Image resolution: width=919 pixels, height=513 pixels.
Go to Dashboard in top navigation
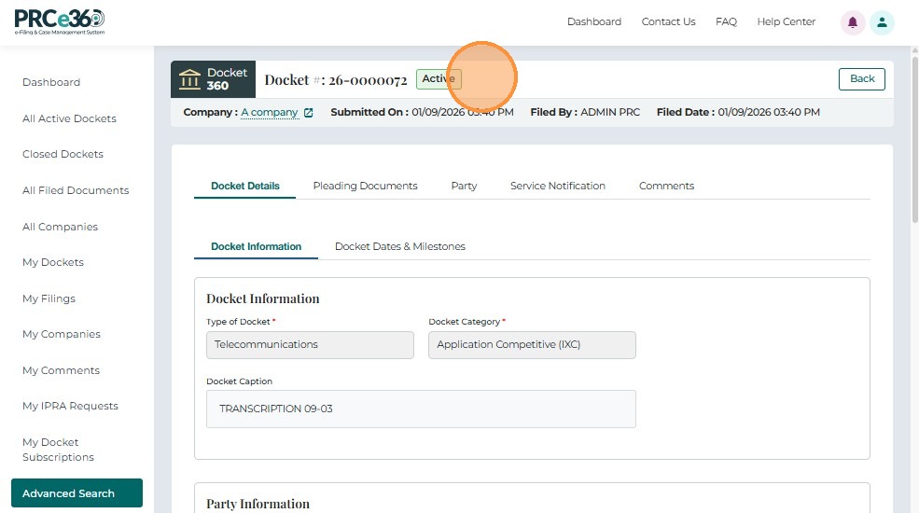tap(593, 21)
